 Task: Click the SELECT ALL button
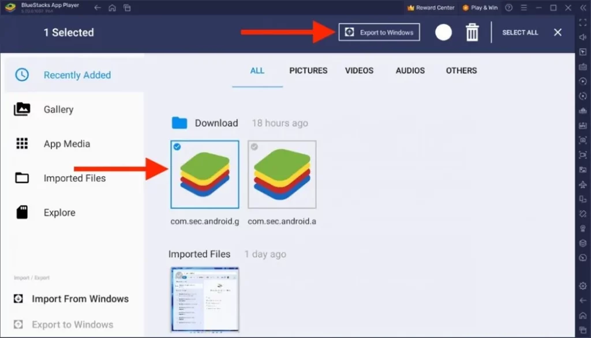[x=520, y=33]
